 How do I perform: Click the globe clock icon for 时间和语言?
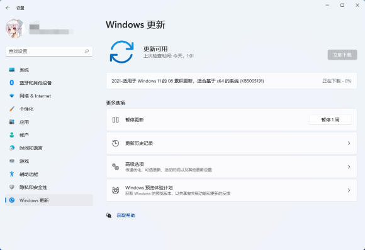[x=11, y=148]
